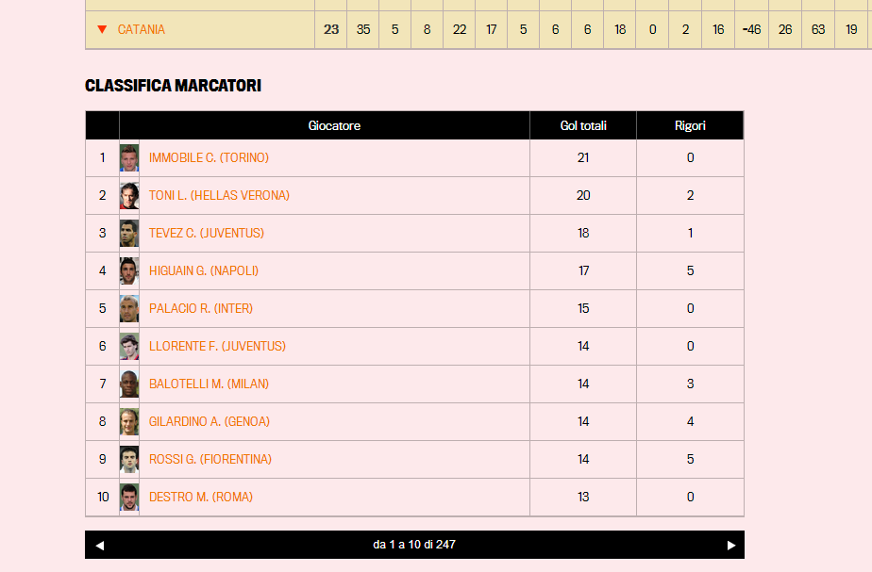
Task: Open Destro's player photo
Action: pyautogui.click(x=129, y=498)
